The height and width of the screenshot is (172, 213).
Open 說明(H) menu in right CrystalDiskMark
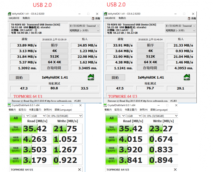click(144, 110)
